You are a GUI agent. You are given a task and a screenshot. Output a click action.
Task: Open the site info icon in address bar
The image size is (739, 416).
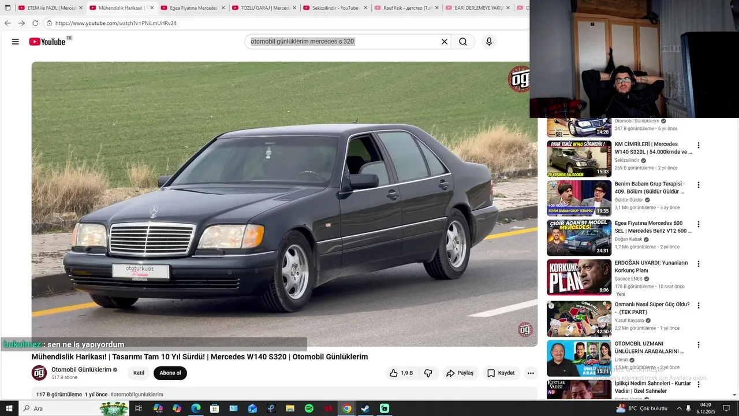pyautogui.click(x=50, y=23)
